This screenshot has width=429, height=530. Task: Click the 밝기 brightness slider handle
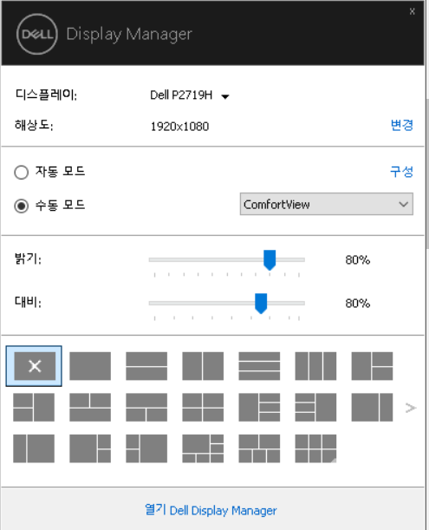[270, 260]
